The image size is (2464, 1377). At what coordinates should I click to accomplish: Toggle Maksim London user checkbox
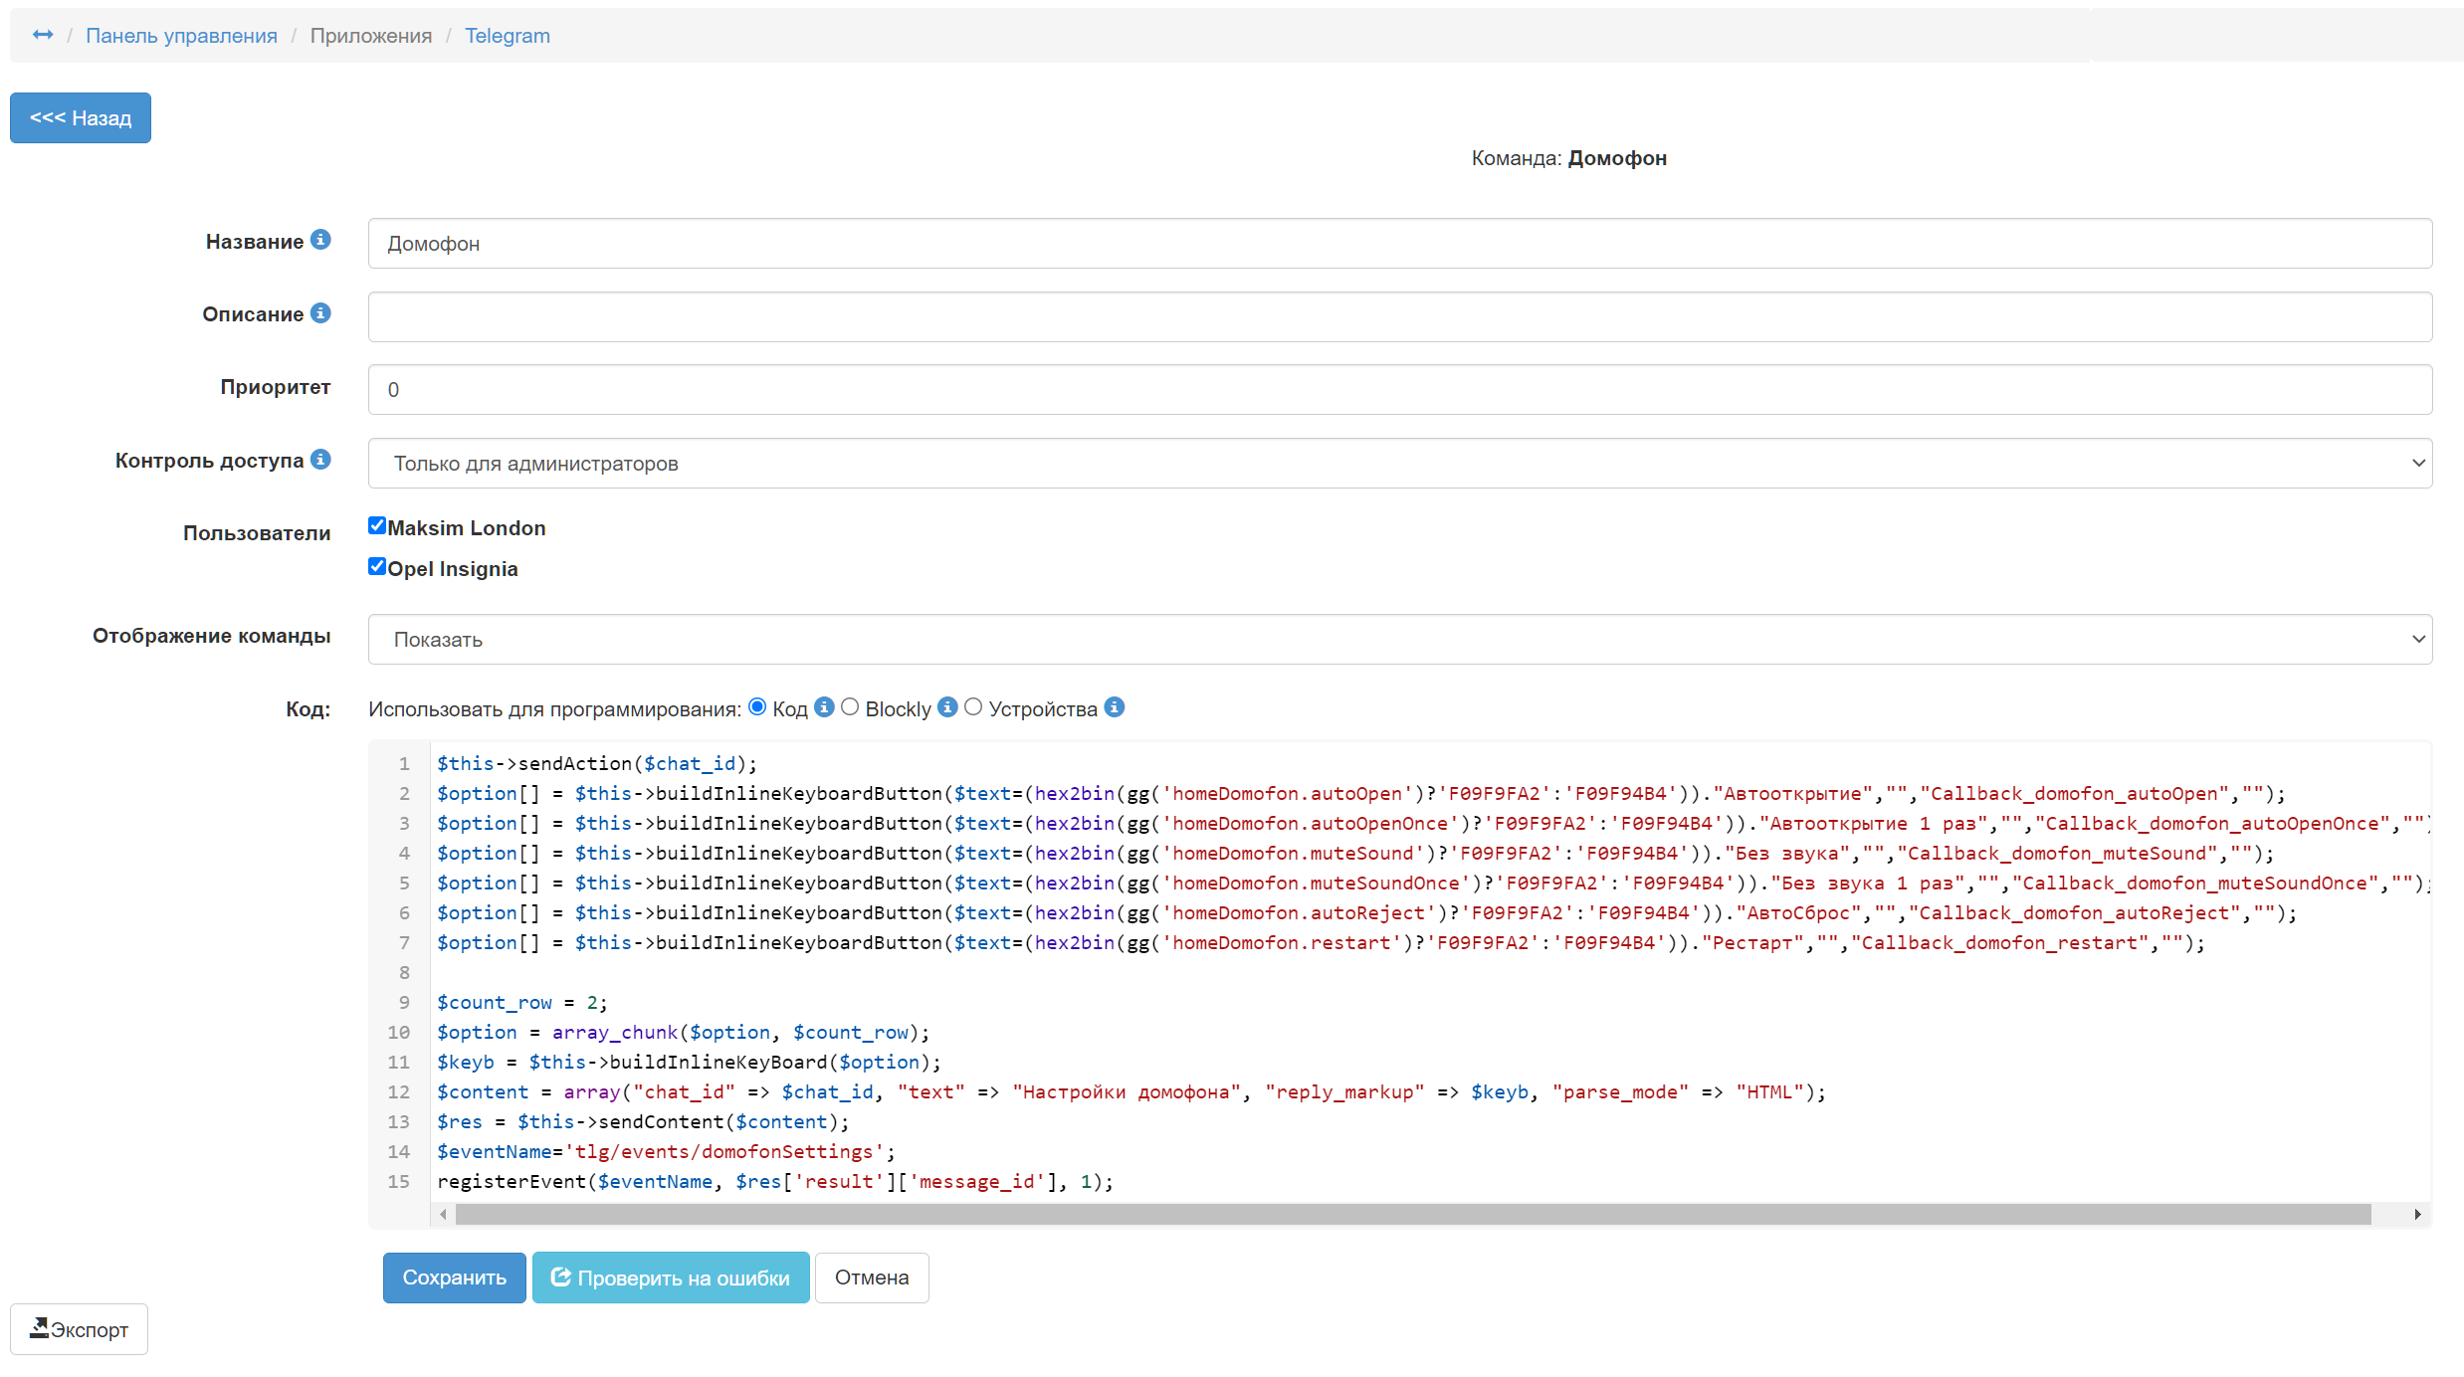tap(377, 525)
